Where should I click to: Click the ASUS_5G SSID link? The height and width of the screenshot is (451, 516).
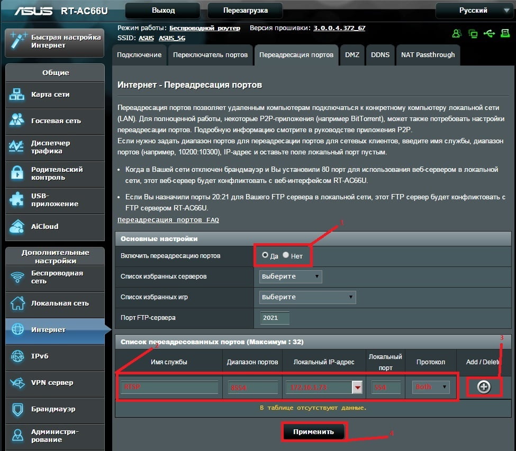[172, 38]
